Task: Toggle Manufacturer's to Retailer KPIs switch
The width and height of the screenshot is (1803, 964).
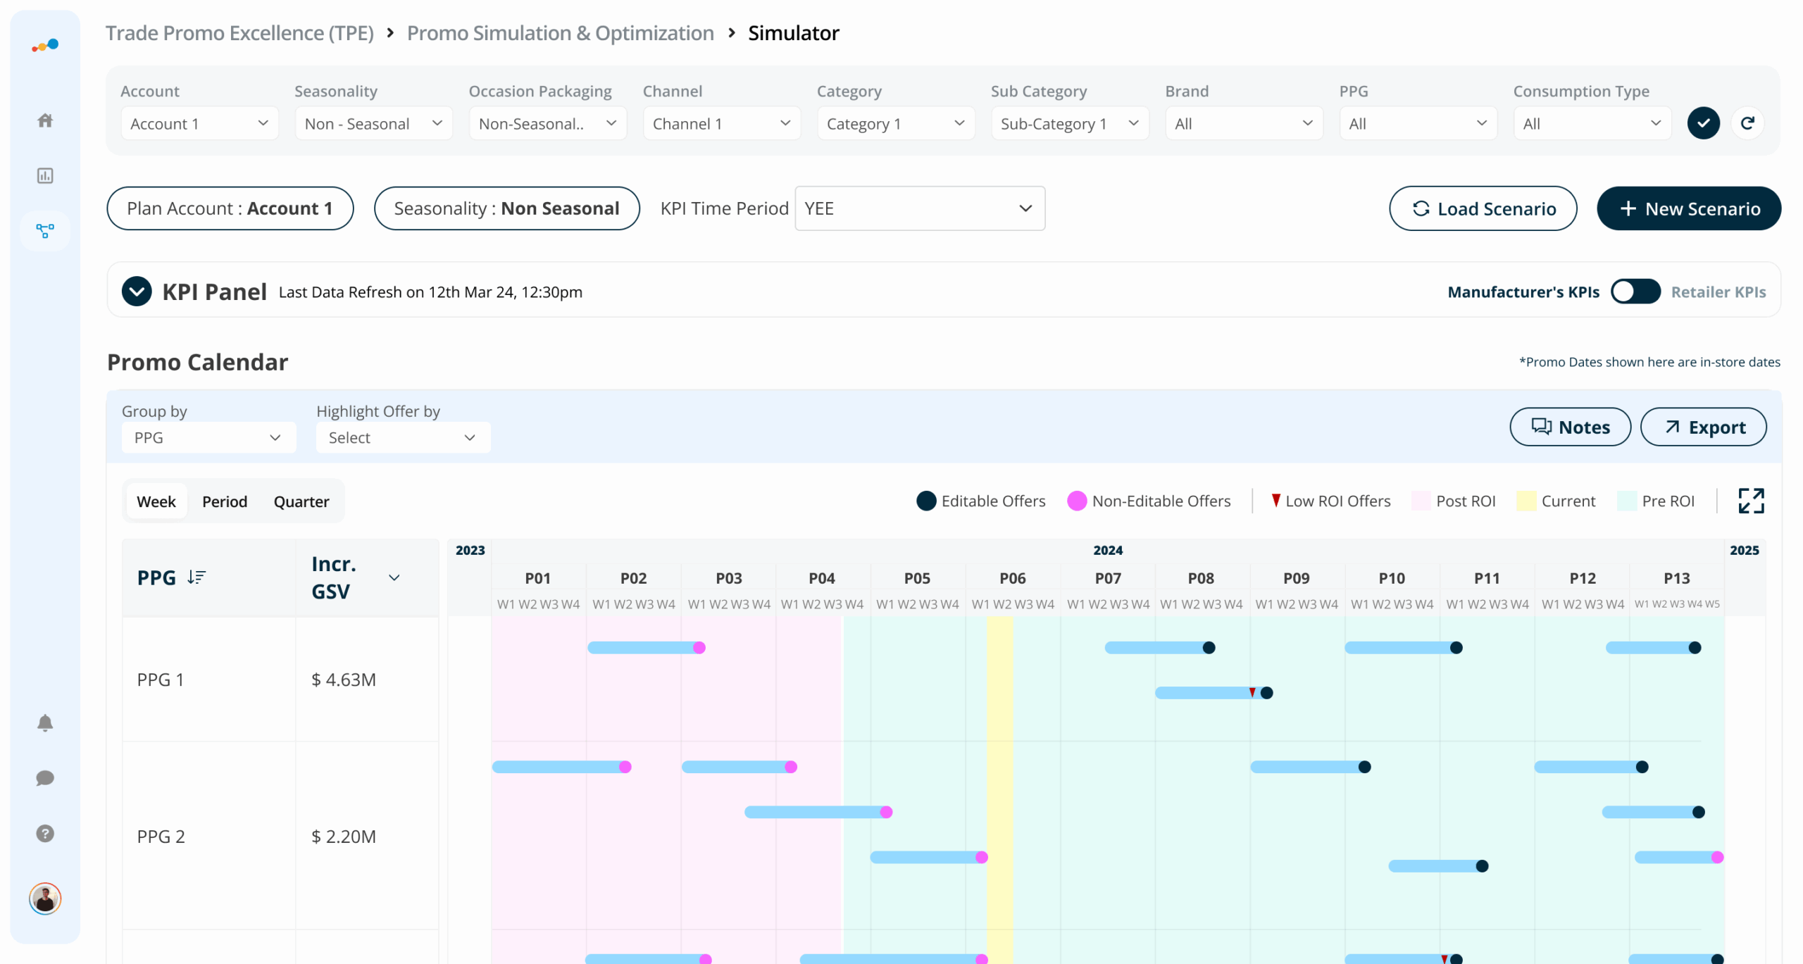Action: (1635, 292)
